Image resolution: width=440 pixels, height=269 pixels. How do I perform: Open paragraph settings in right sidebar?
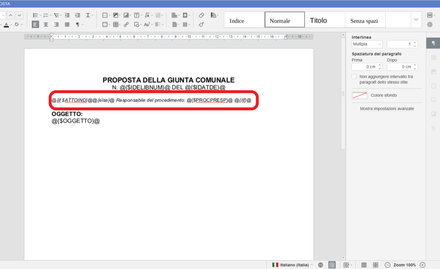point(433,43)
